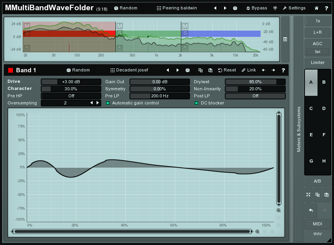Enable the Limiter button
The width and height of the screenshot is (334, 245).
tap(318, 62)
